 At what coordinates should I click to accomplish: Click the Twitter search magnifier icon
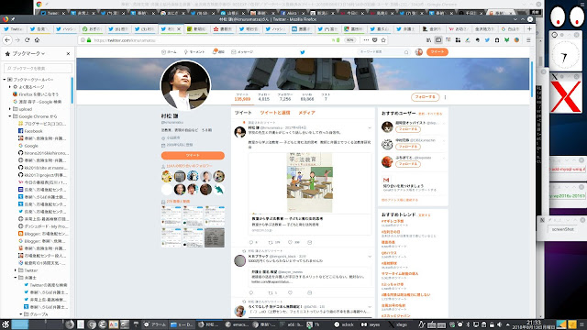click(x=406, y=52)
